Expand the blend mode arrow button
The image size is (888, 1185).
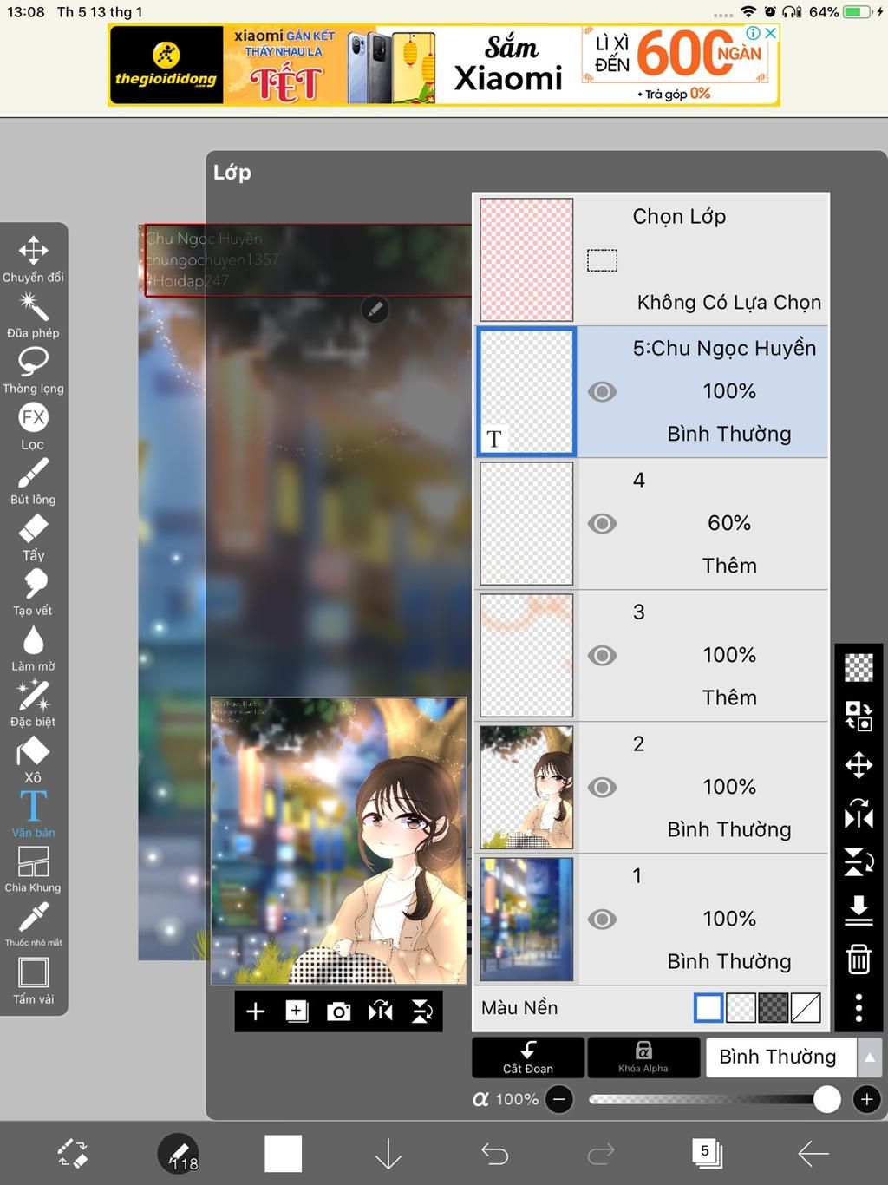point(870,1057)
